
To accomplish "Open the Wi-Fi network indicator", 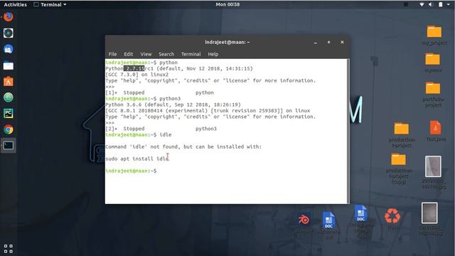I will (x=422, y=4).
